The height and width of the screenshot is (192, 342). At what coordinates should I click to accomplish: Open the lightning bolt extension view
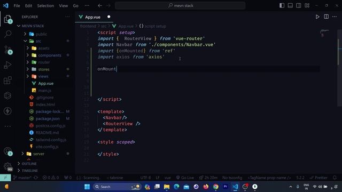pos(7,111)
